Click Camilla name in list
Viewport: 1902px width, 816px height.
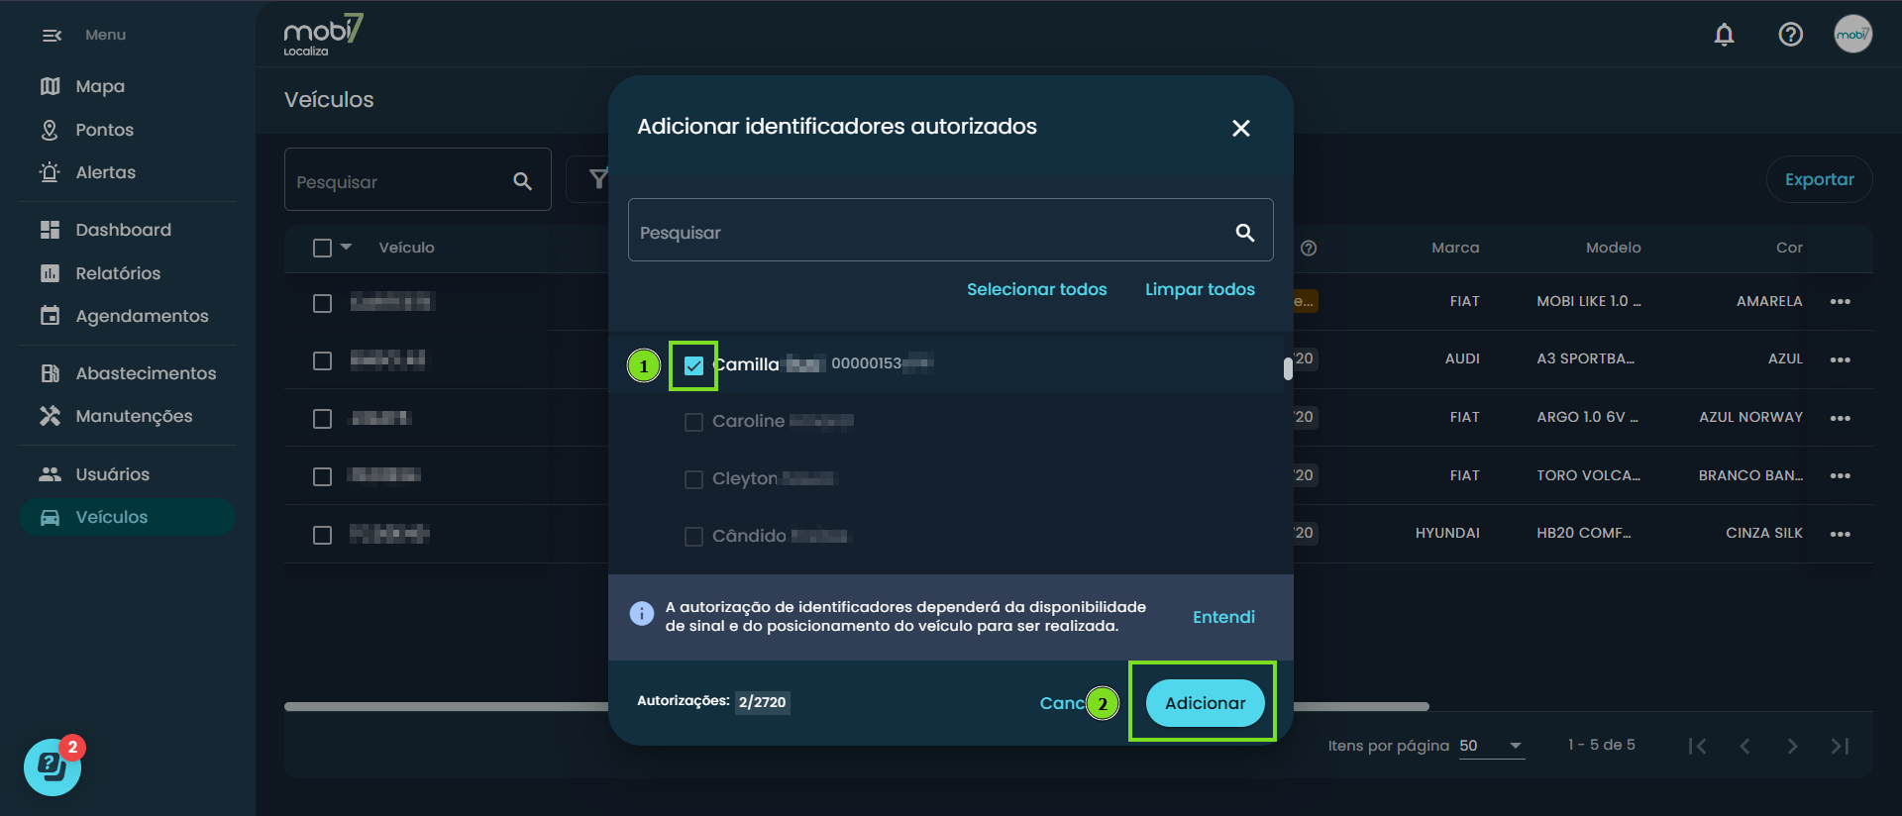click(x=746, y=364)
